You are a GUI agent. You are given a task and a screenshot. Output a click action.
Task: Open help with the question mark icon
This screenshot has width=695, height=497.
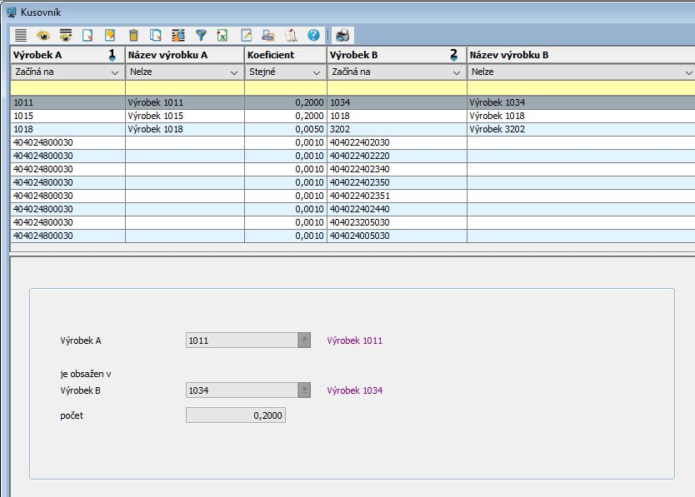tap(313, 36)
